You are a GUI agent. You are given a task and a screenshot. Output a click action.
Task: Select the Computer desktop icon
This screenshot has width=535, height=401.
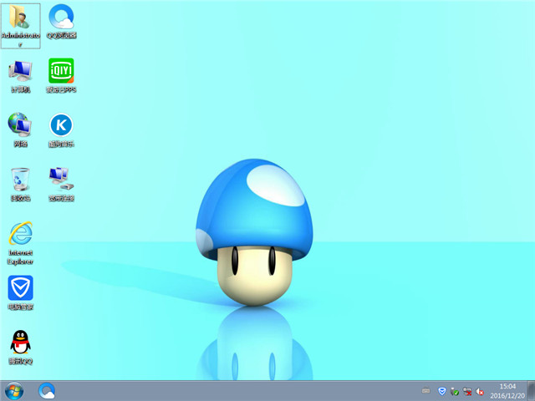coord(20,76)
